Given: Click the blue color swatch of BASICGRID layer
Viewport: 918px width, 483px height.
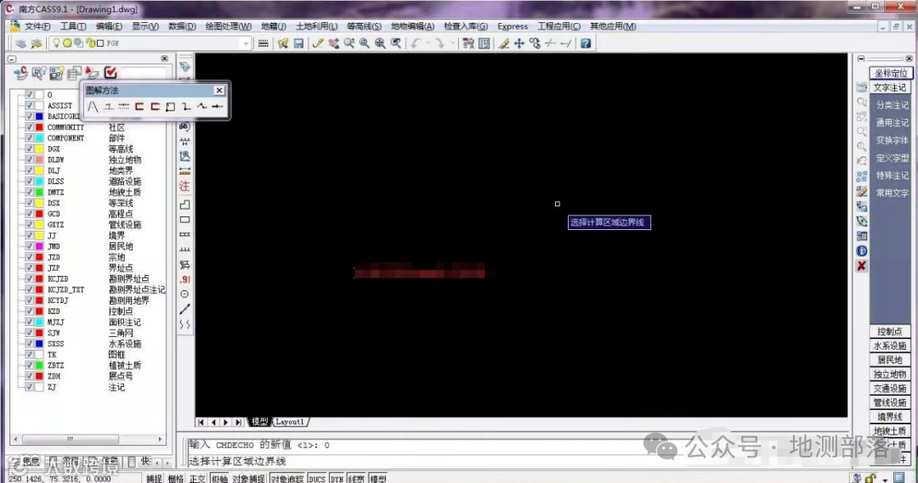Looking at the screenshot, I should tap(39, 116).
